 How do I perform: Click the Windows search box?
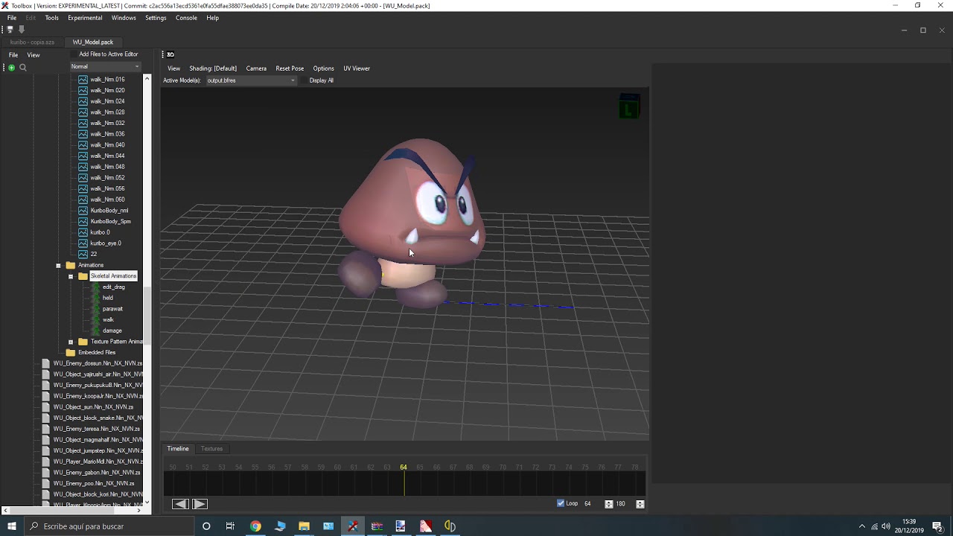coord(109,526)
